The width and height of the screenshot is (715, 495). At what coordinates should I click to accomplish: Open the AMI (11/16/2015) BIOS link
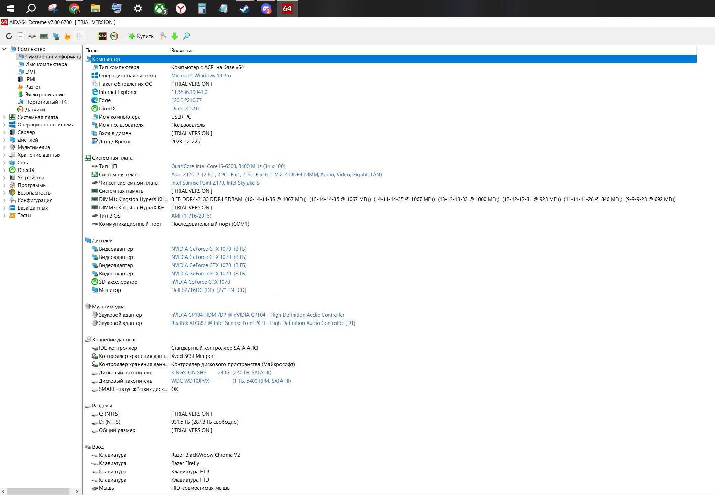pos(191,216)
